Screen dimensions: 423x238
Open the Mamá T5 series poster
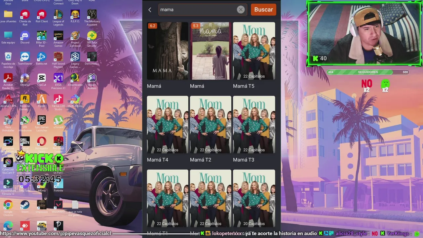click(254, 51)
